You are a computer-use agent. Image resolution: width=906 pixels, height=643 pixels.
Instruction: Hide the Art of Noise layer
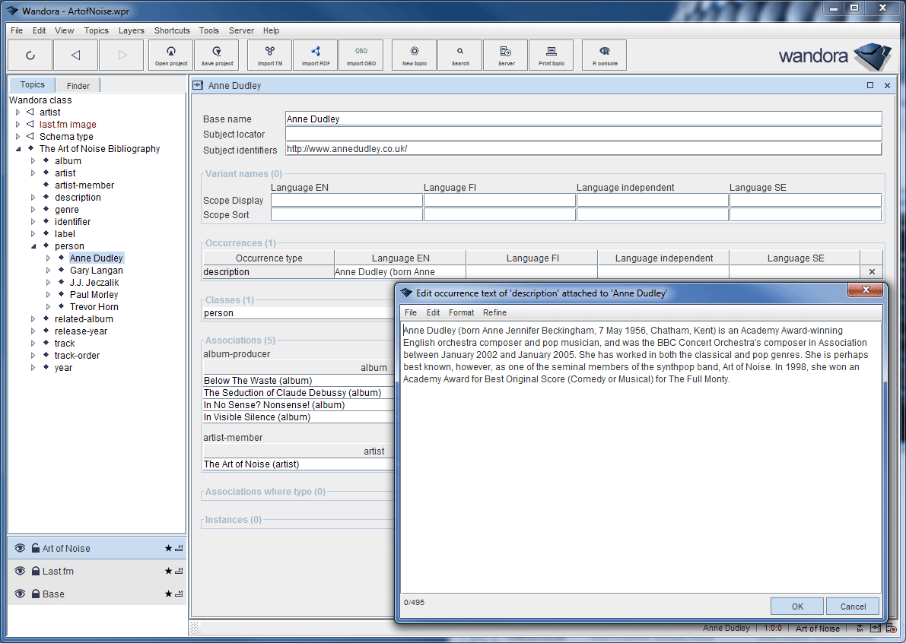point(19,547)
